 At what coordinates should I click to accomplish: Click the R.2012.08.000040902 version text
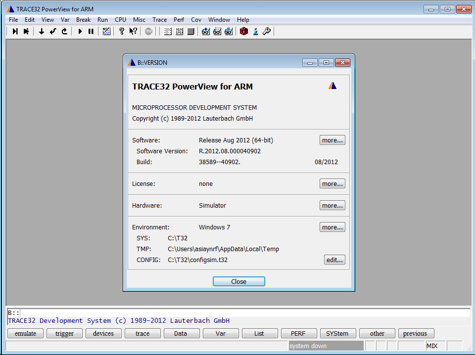tap(230, 151)
